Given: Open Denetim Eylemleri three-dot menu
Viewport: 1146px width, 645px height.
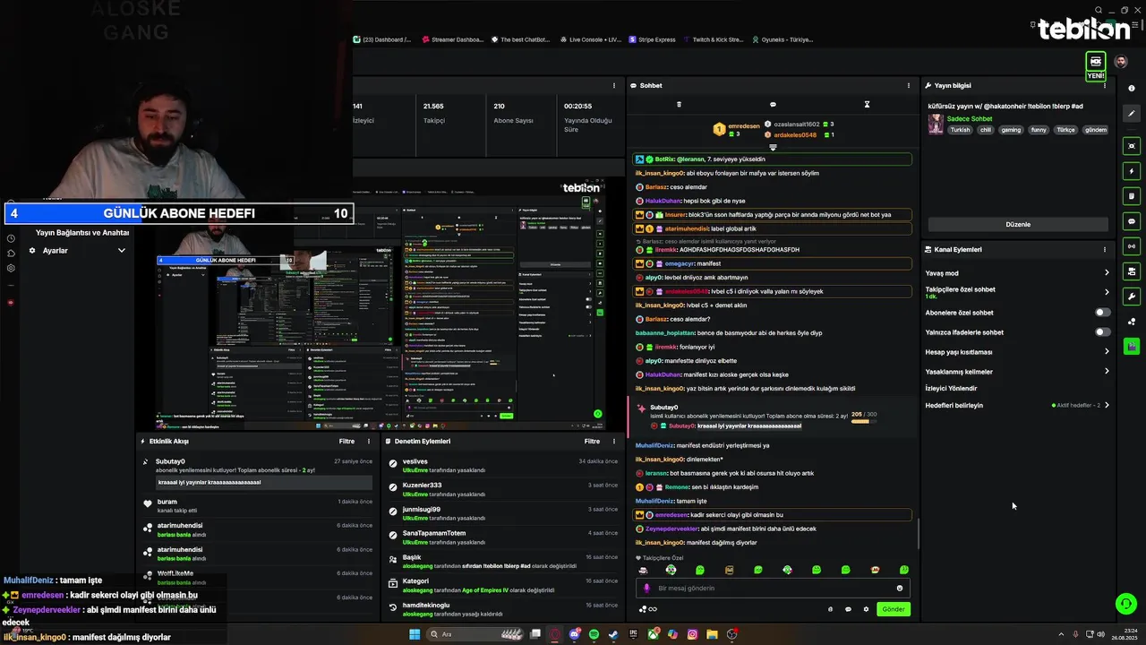Looking at the screenshot, I should (x=613, y=442).
